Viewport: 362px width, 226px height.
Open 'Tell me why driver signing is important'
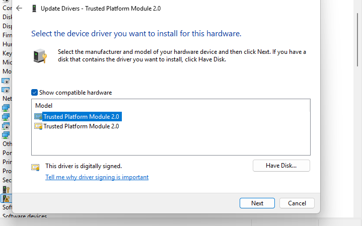point(97,177)
